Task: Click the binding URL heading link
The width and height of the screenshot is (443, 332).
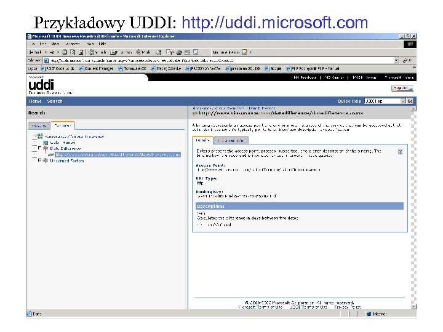Action: (x=281, y=113)
